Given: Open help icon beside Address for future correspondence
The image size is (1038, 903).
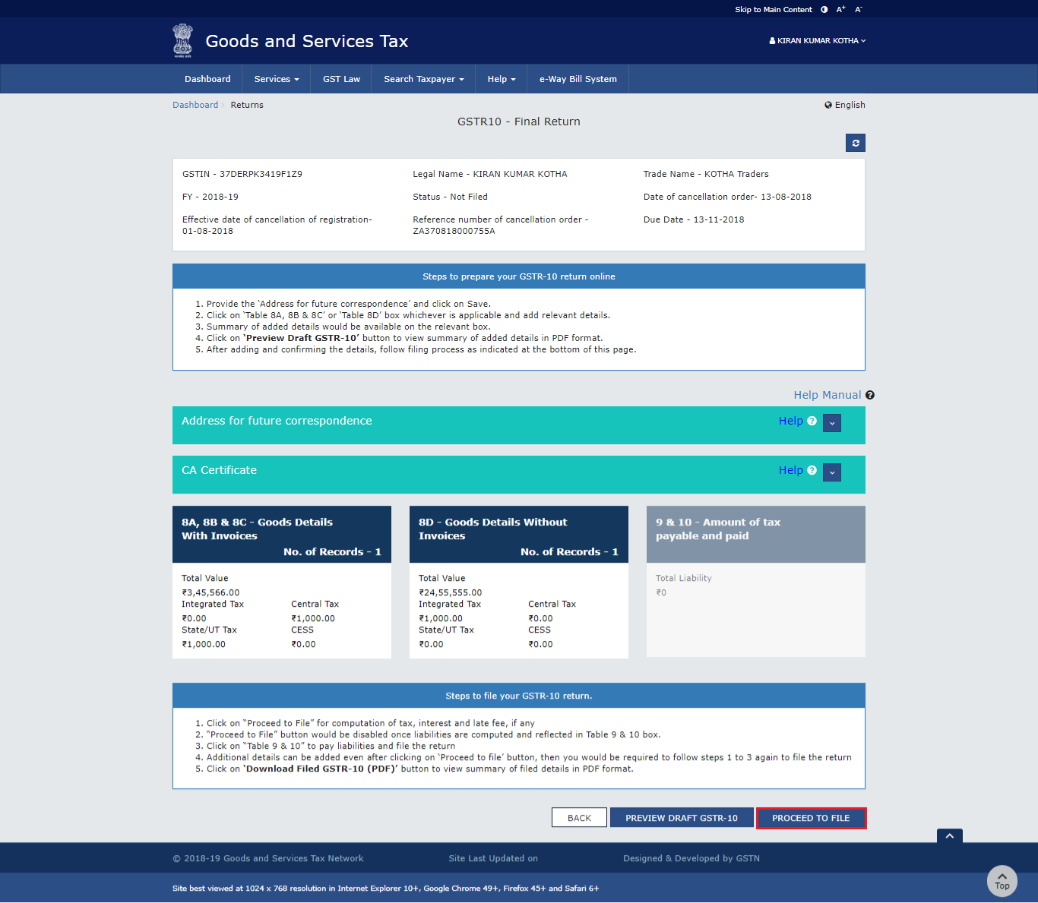Looking at the screenshot, I should 812,421.
